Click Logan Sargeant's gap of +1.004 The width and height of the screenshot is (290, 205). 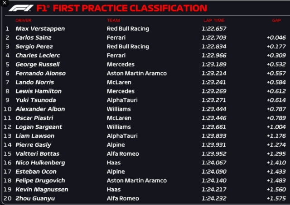[x=275, y=127]
